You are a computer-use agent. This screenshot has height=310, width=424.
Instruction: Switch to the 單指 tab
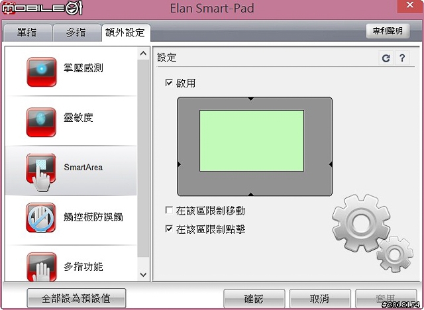click(27, 32)
